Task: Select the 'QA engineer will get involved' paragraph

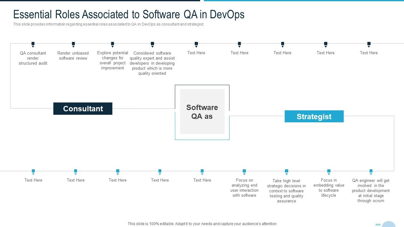Action: (x=371, y=190)
